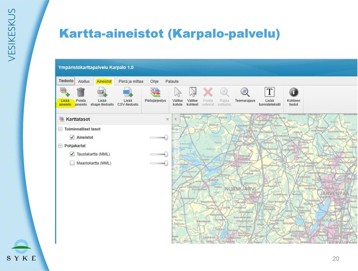The image size is (358, 271).
Task: Click the Maastokartta (MML) layer name
Action: tap(94, 163)
